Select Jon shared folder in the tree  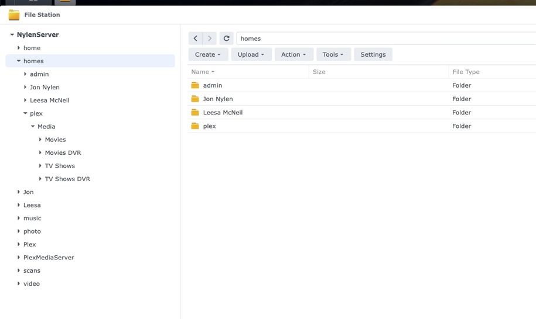[x=28, y=192]
